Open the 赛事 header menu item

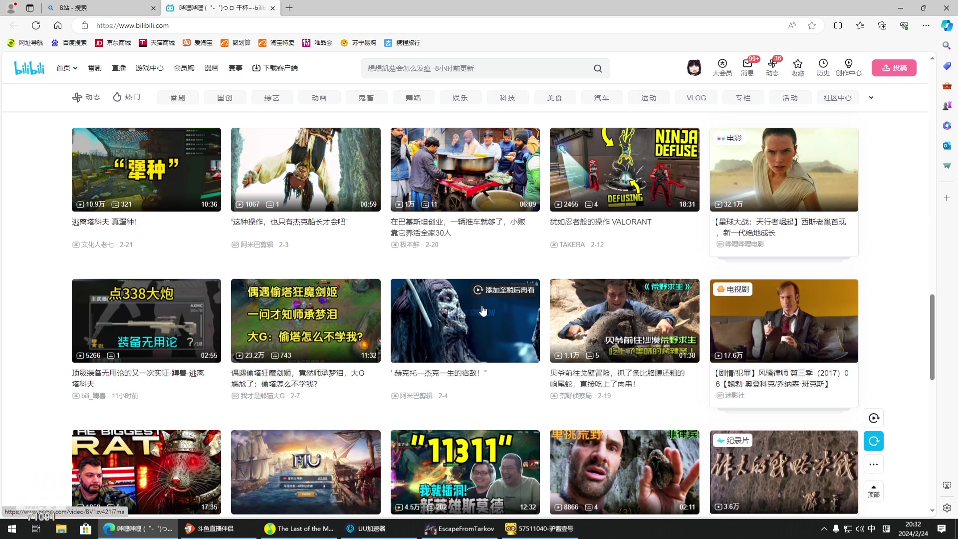click(236, 68)
